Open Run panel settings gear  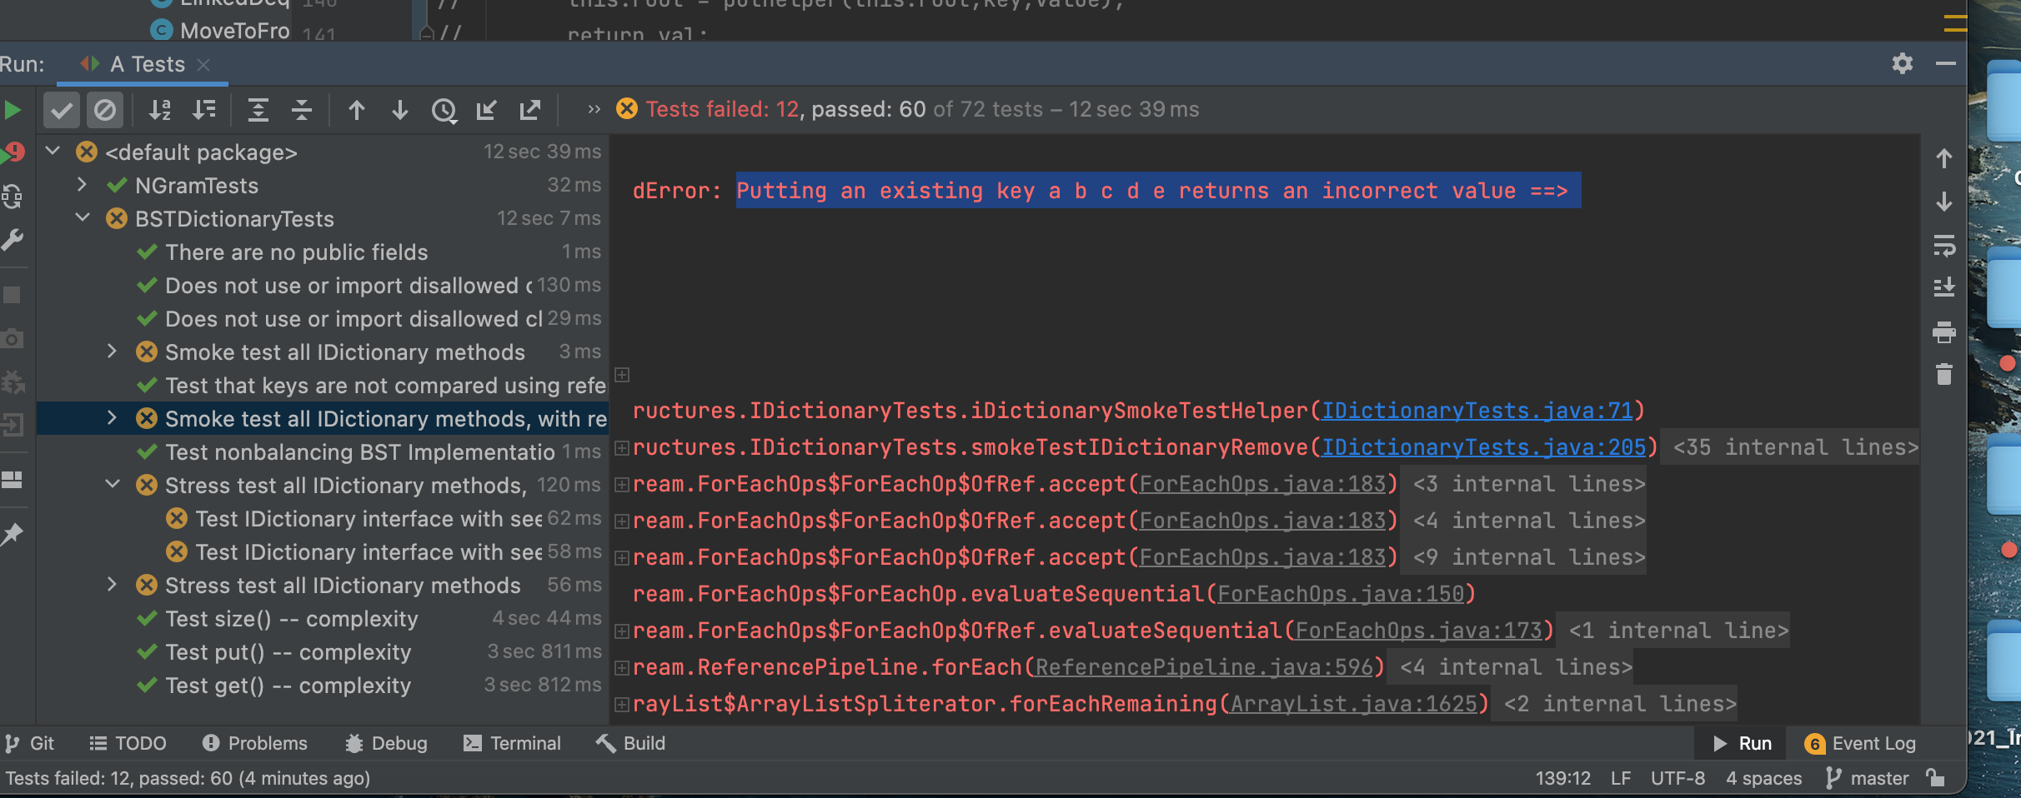1902,64
